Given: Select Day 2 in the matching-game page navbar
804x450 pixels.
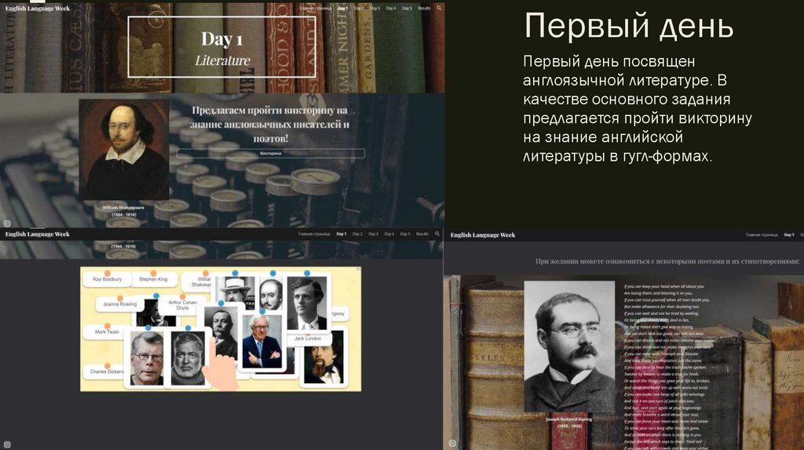Looking at the screenshot, I should [x=357, y=234].
